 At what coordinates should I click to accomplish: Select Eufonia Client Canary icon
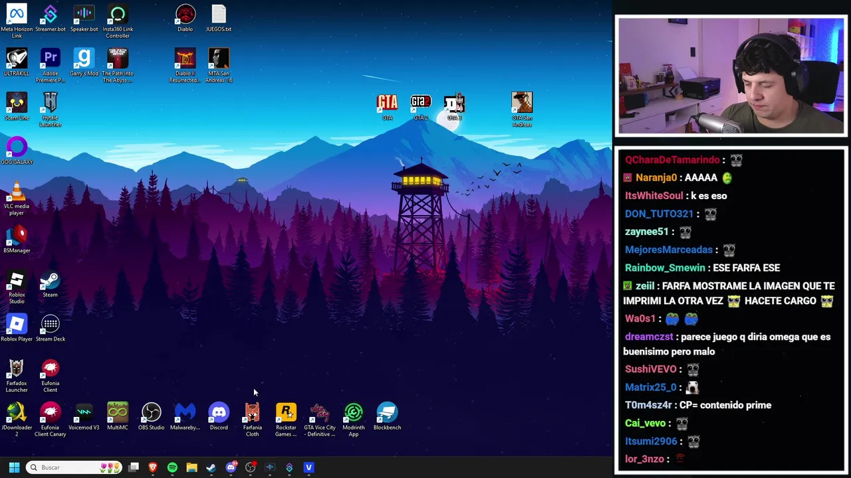pos(50,419)
